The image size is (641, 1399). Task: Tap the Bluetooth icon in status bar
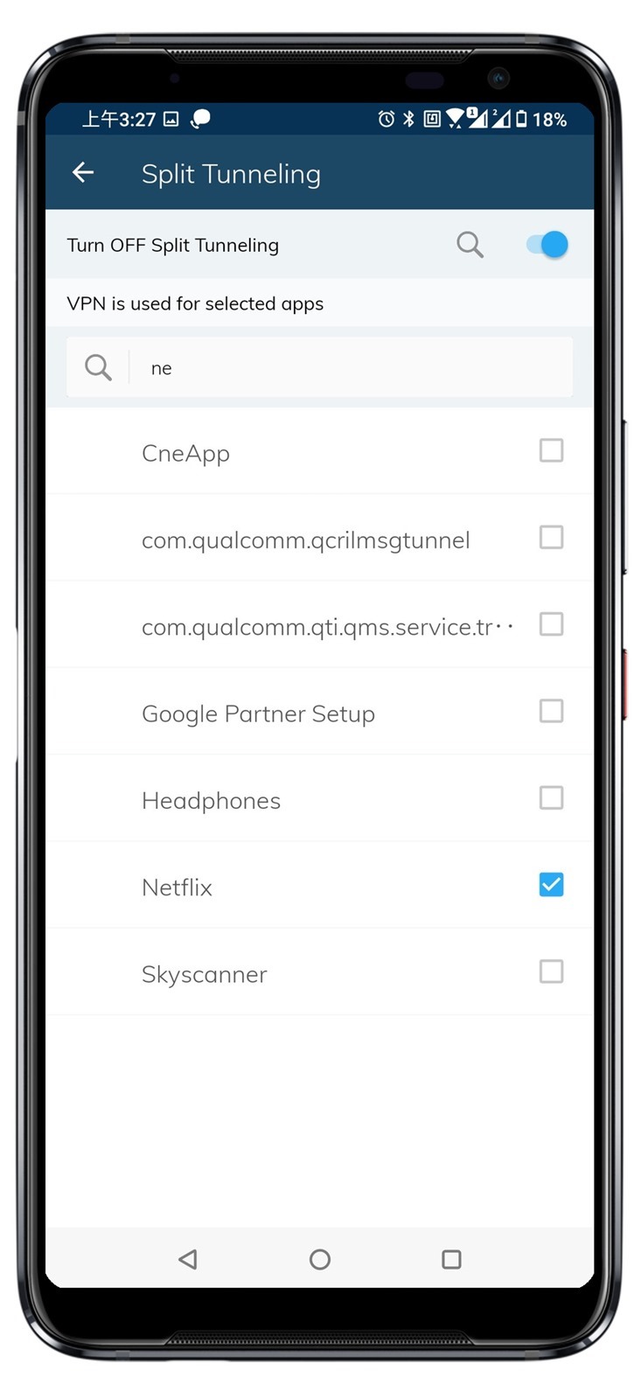point(408,119)
